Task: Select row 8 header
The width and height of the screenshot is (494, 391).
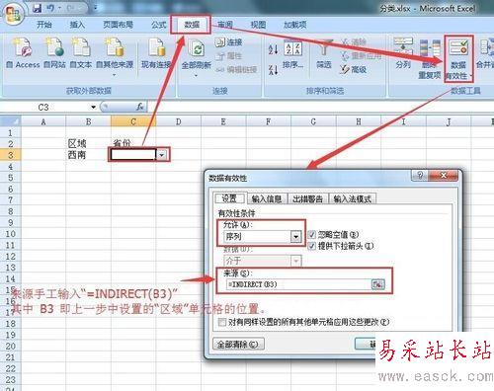Action: [11, 211]
